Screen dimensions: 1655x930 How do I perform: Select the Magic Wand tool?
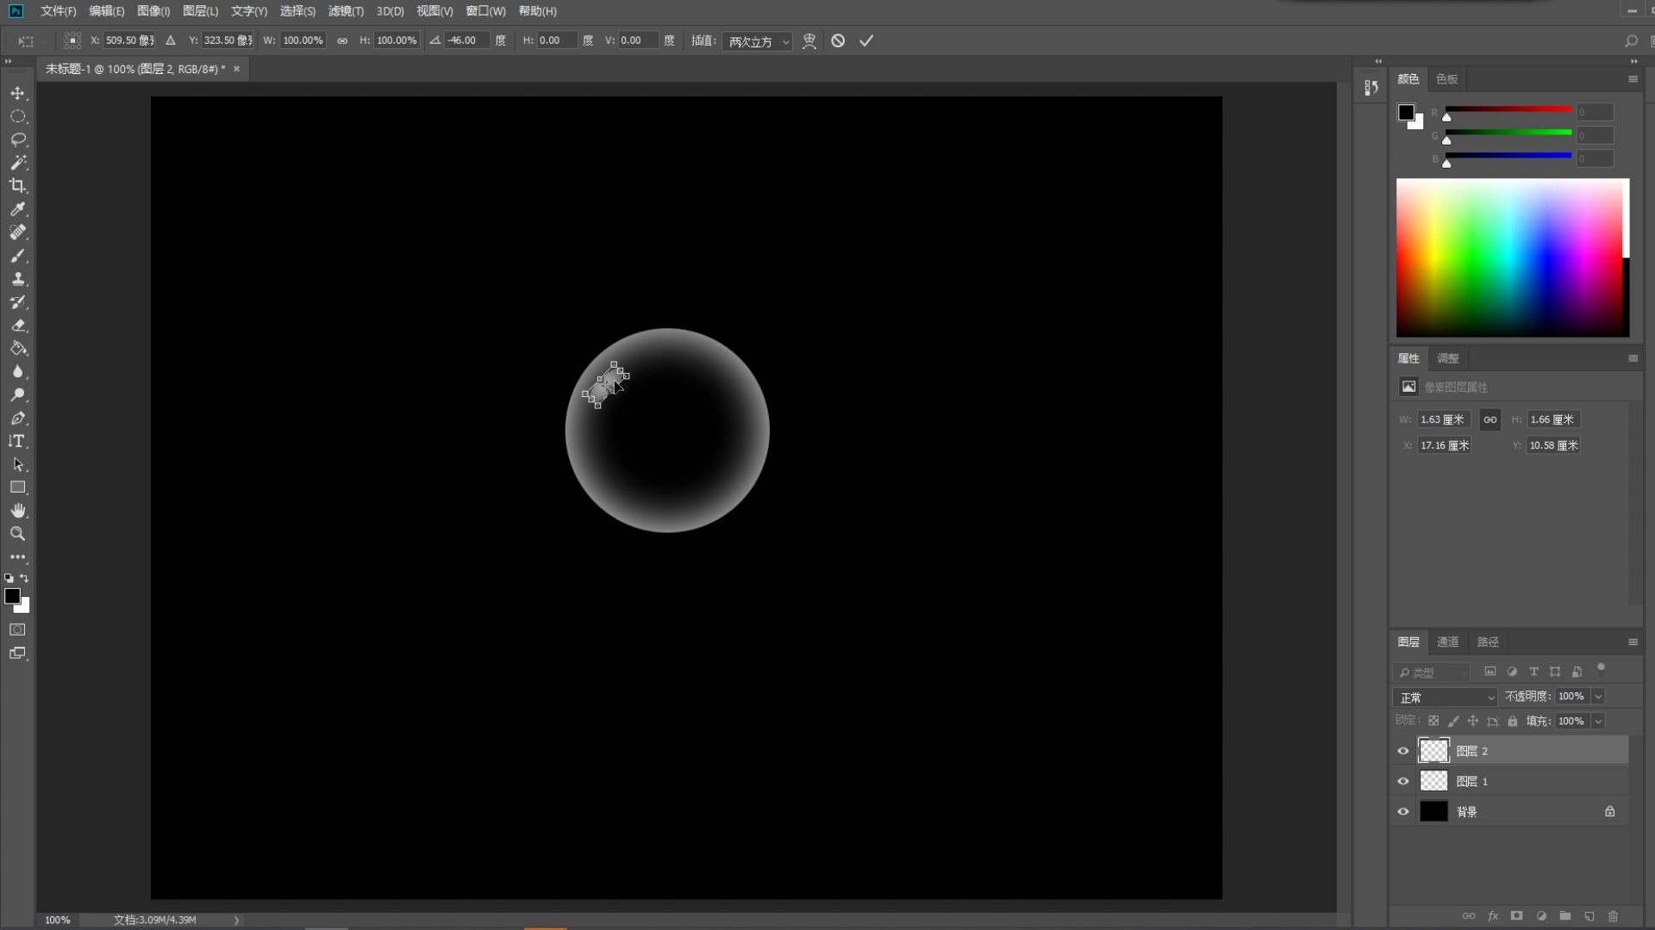[17, 163]
